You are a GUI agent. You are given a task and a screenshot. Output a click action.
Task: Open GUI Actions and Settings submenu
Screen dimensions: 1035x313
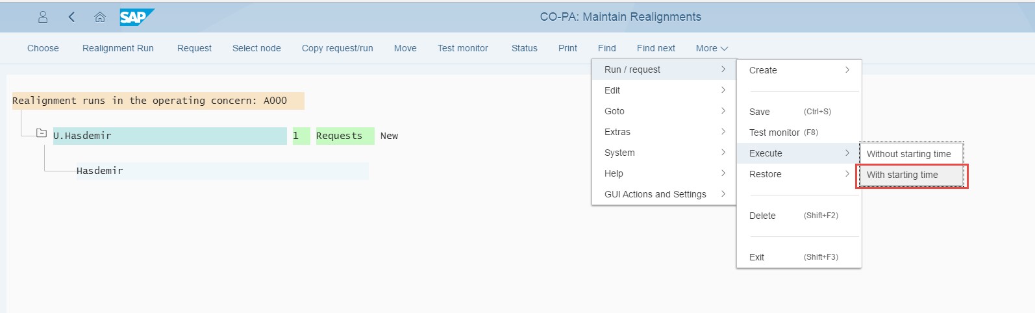(664, 194)
